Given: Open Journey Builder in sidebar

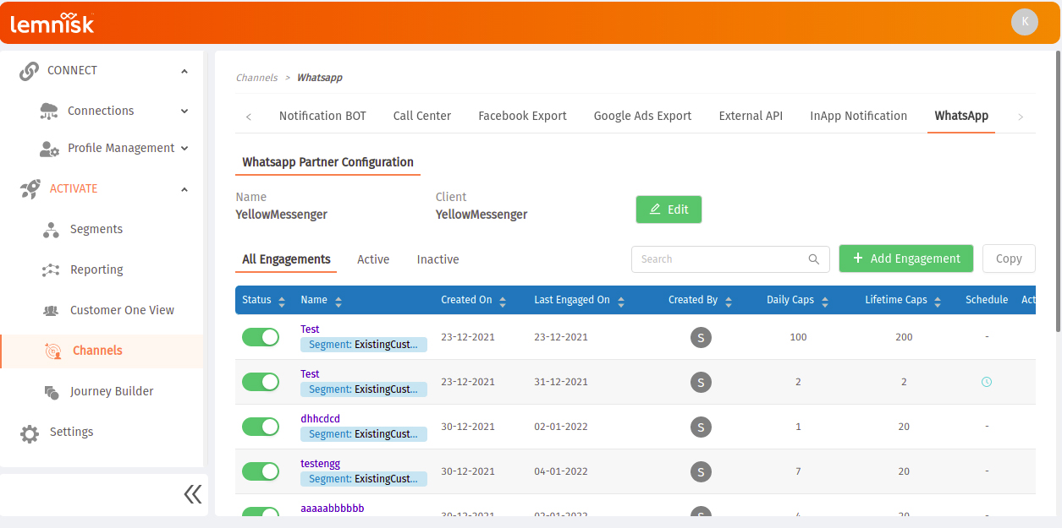Looking at the screenshot, I should coord(112,392).
